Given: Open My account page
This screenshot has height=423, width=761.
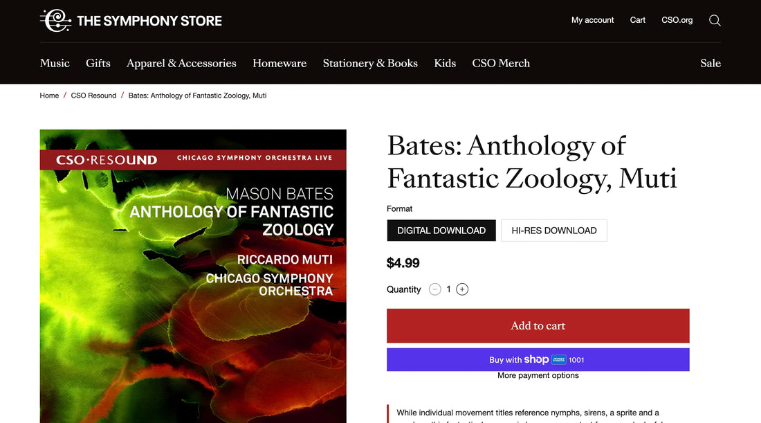Looking at the screenshot, I should (592, 20).
